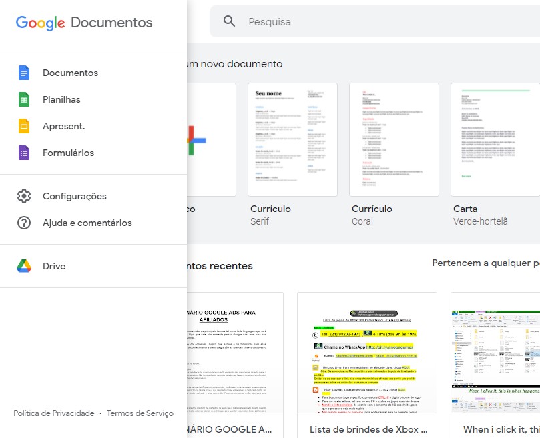
Task: Click into the Pesquisa search field
Action: pos(375,22)
